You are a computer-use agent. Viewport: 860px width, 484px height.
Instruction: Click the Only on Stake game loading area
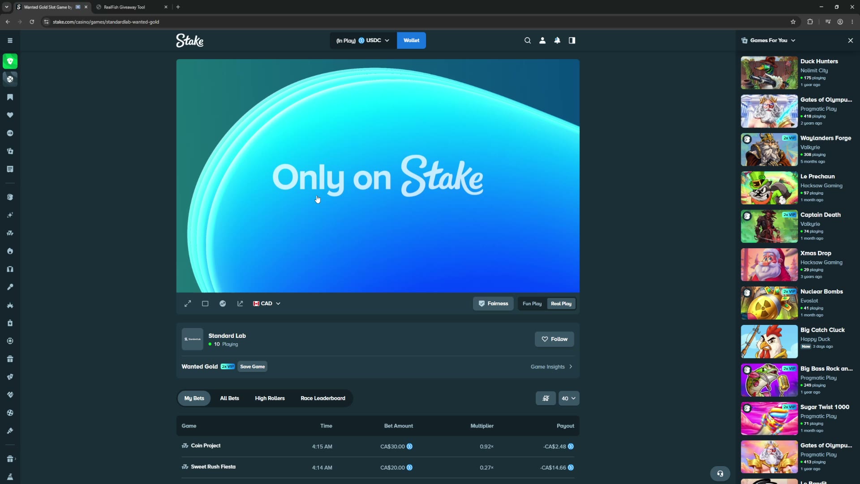(378, 176)
